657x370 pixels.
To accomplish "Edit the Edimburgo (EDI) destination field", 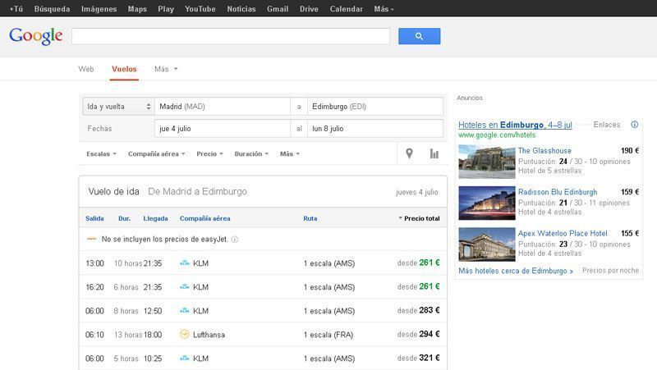I will (x=375, y=107).
